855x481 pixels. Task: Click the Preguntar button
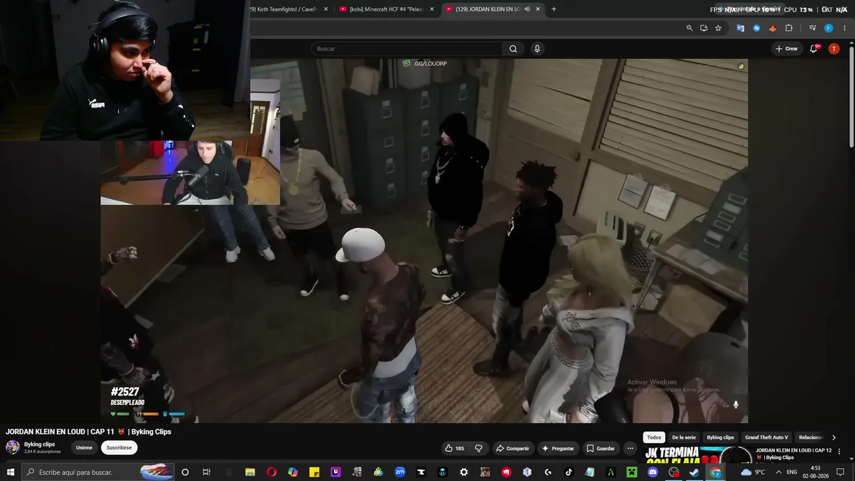558,448
